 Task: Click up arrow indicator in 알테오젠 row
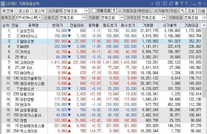[x=69, y=41]
